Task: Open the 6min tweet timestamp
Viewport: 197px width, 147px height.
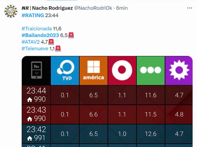Action: [122, 8]
